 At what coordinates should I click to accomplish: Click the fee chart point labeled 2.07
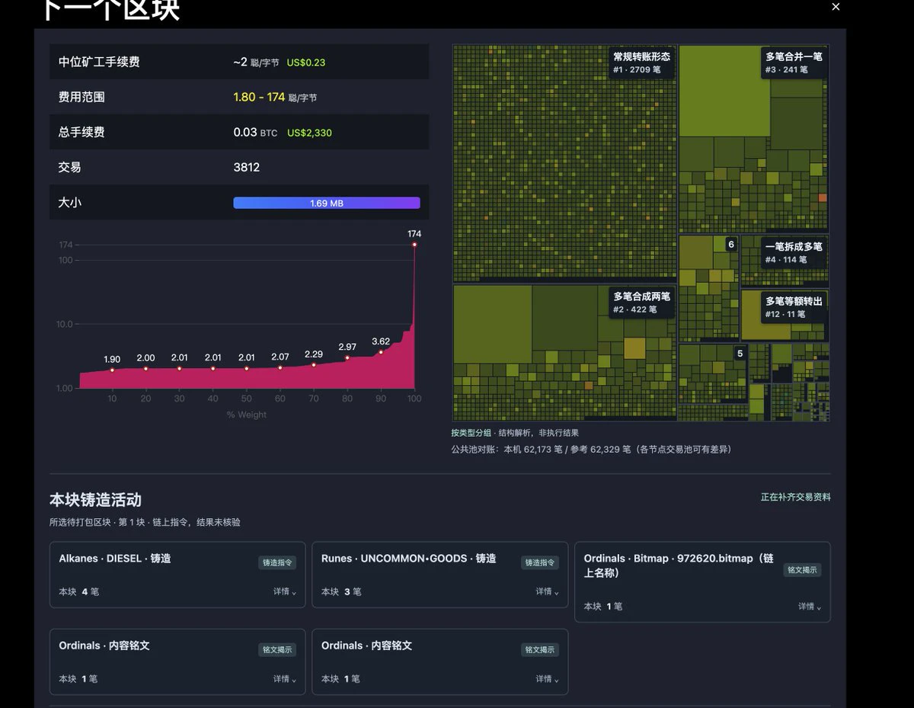point(280,367)
